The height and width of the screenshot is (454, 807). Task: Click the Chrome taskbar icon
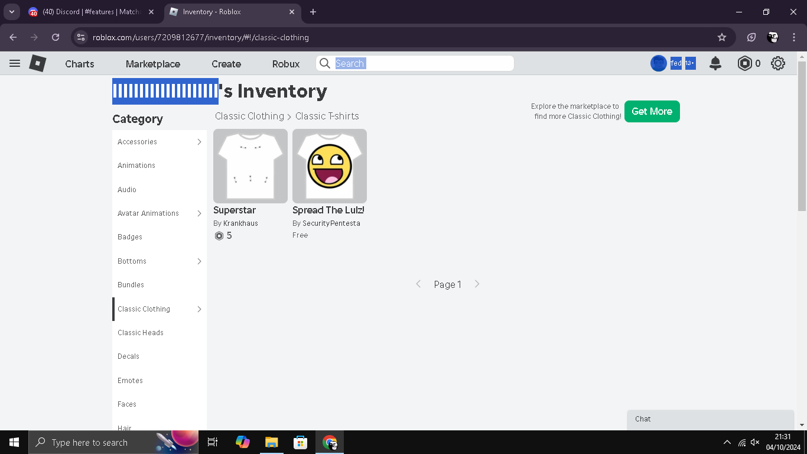point(330,442)
